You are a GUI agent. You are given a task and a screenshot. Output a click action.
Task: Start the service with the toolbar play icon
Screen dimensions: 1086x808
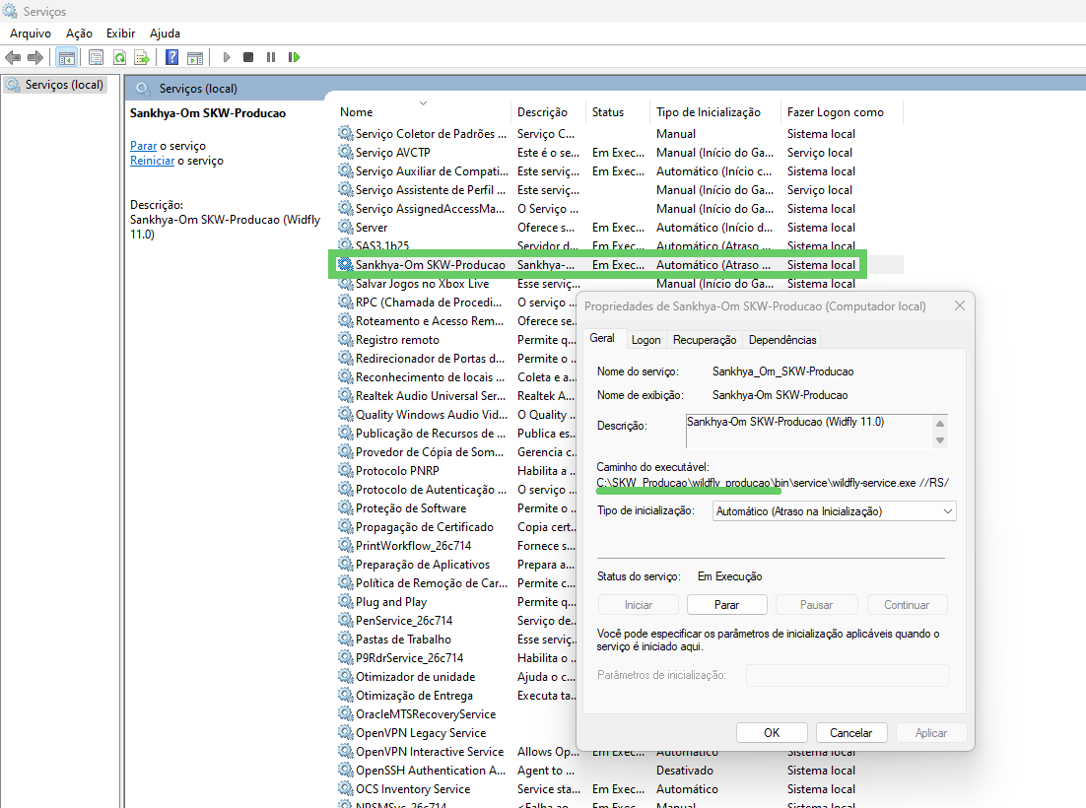pyautogui.click(x=226, y=57)
